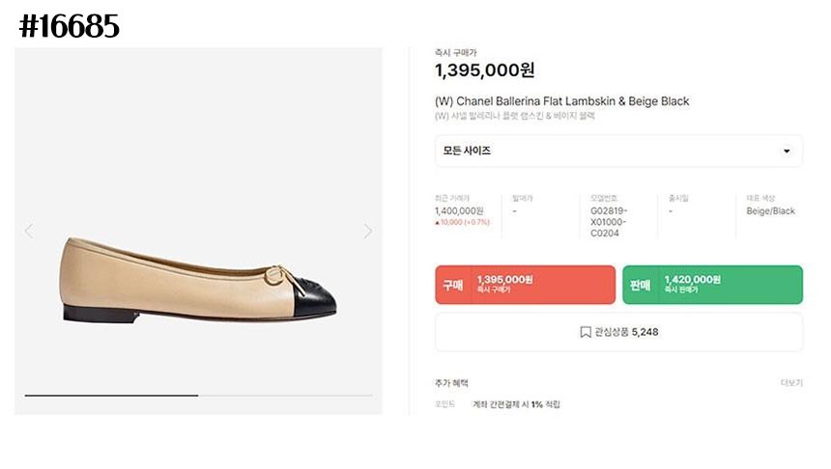Click the ballerina flat product image
Viewport: 831px width, 469px height.
click(x=199, y=280)
